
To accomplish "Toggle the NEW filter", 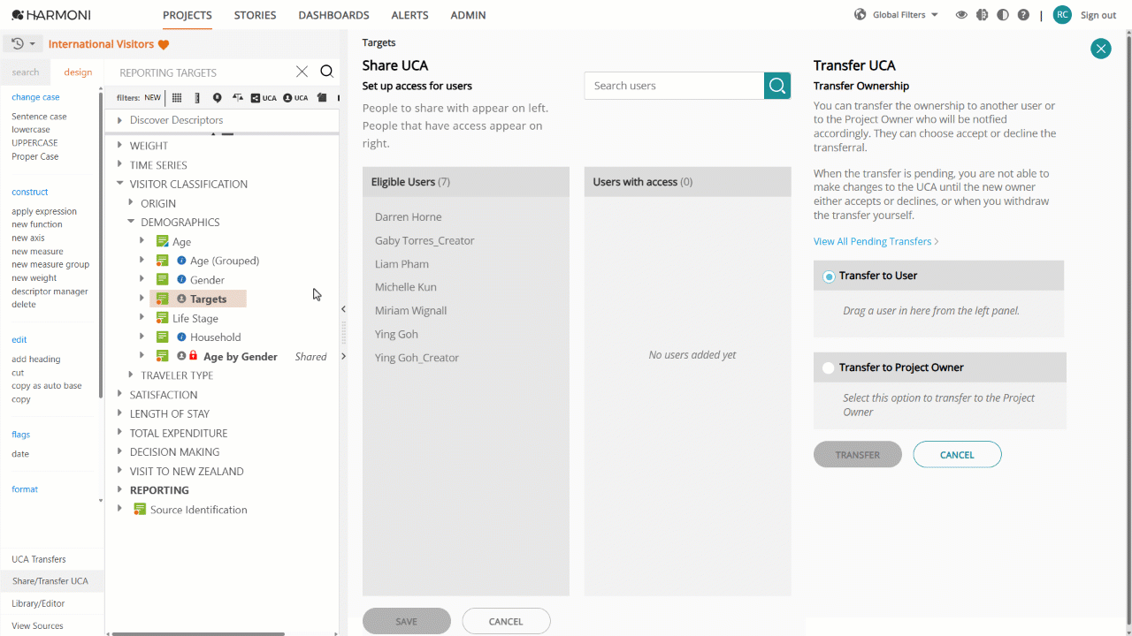I will (x=153, y=98).
